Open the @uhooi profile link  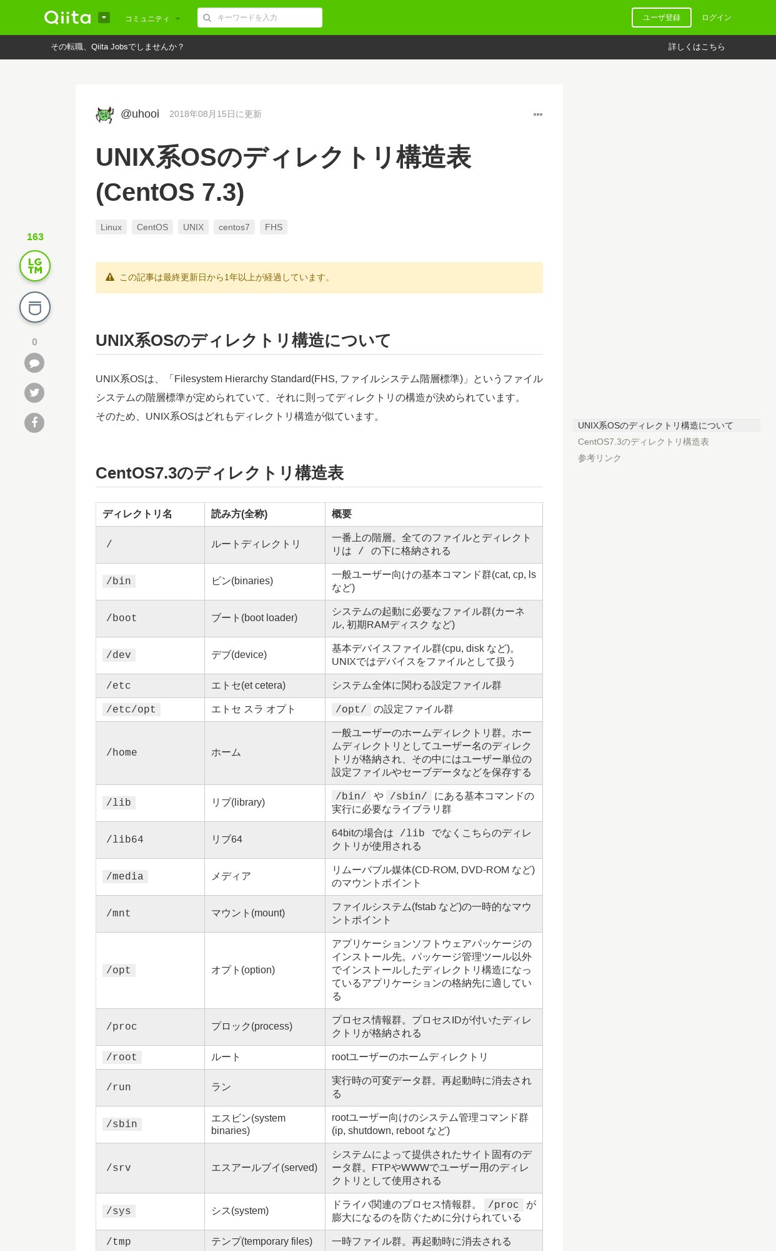(140, 114)
